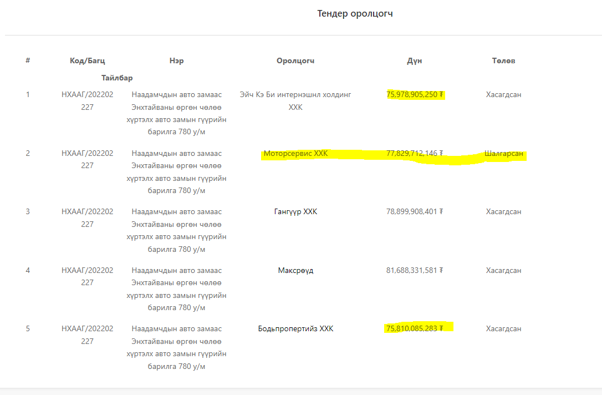
Task: Click the "Тайлбар" header label
Action: (x=117, y=78)
